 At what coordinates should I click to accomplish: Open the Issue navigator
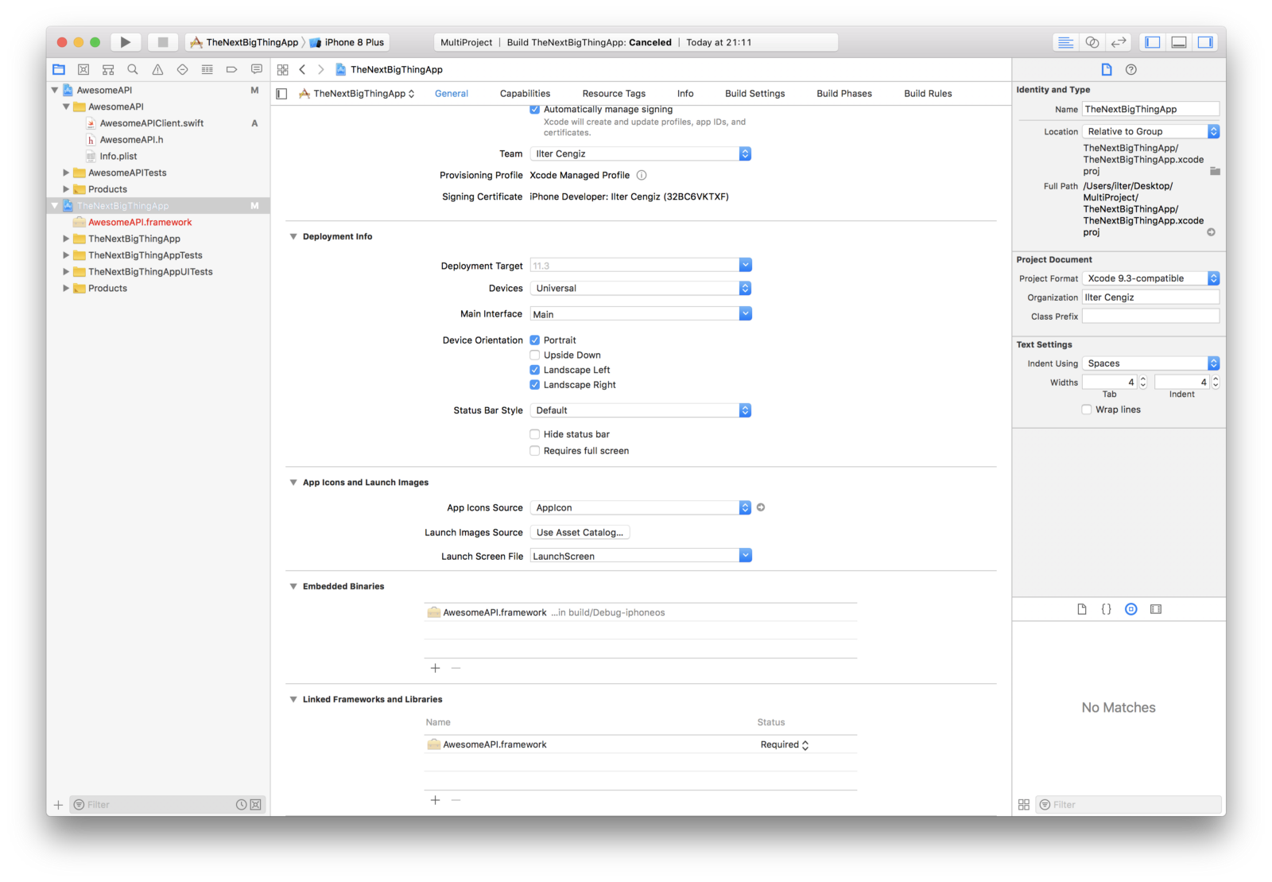(x=157, y=69)
